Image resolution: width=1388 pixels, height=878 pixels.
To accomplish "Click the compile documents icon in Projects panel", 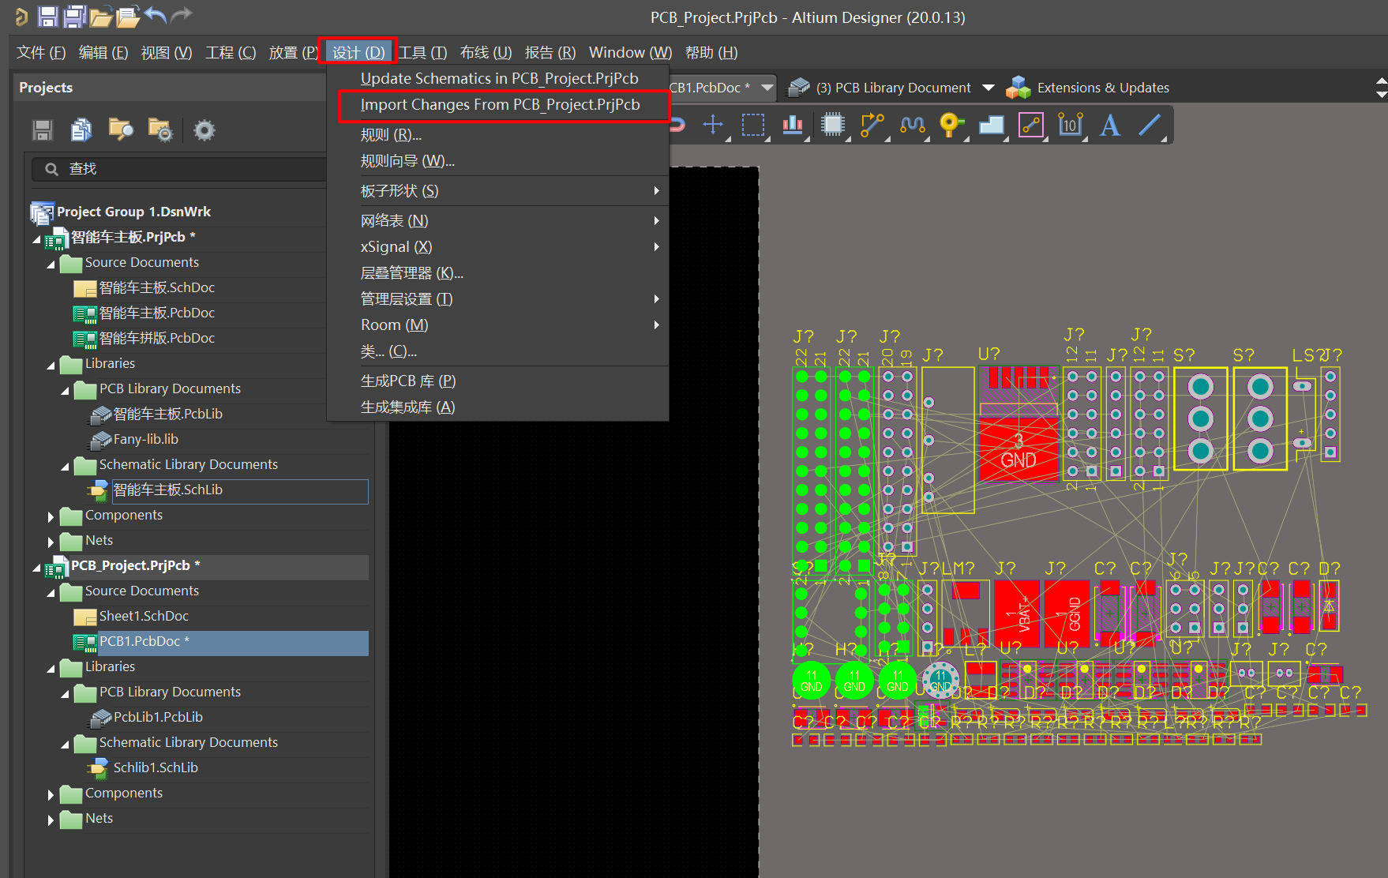I will point(81,129).
